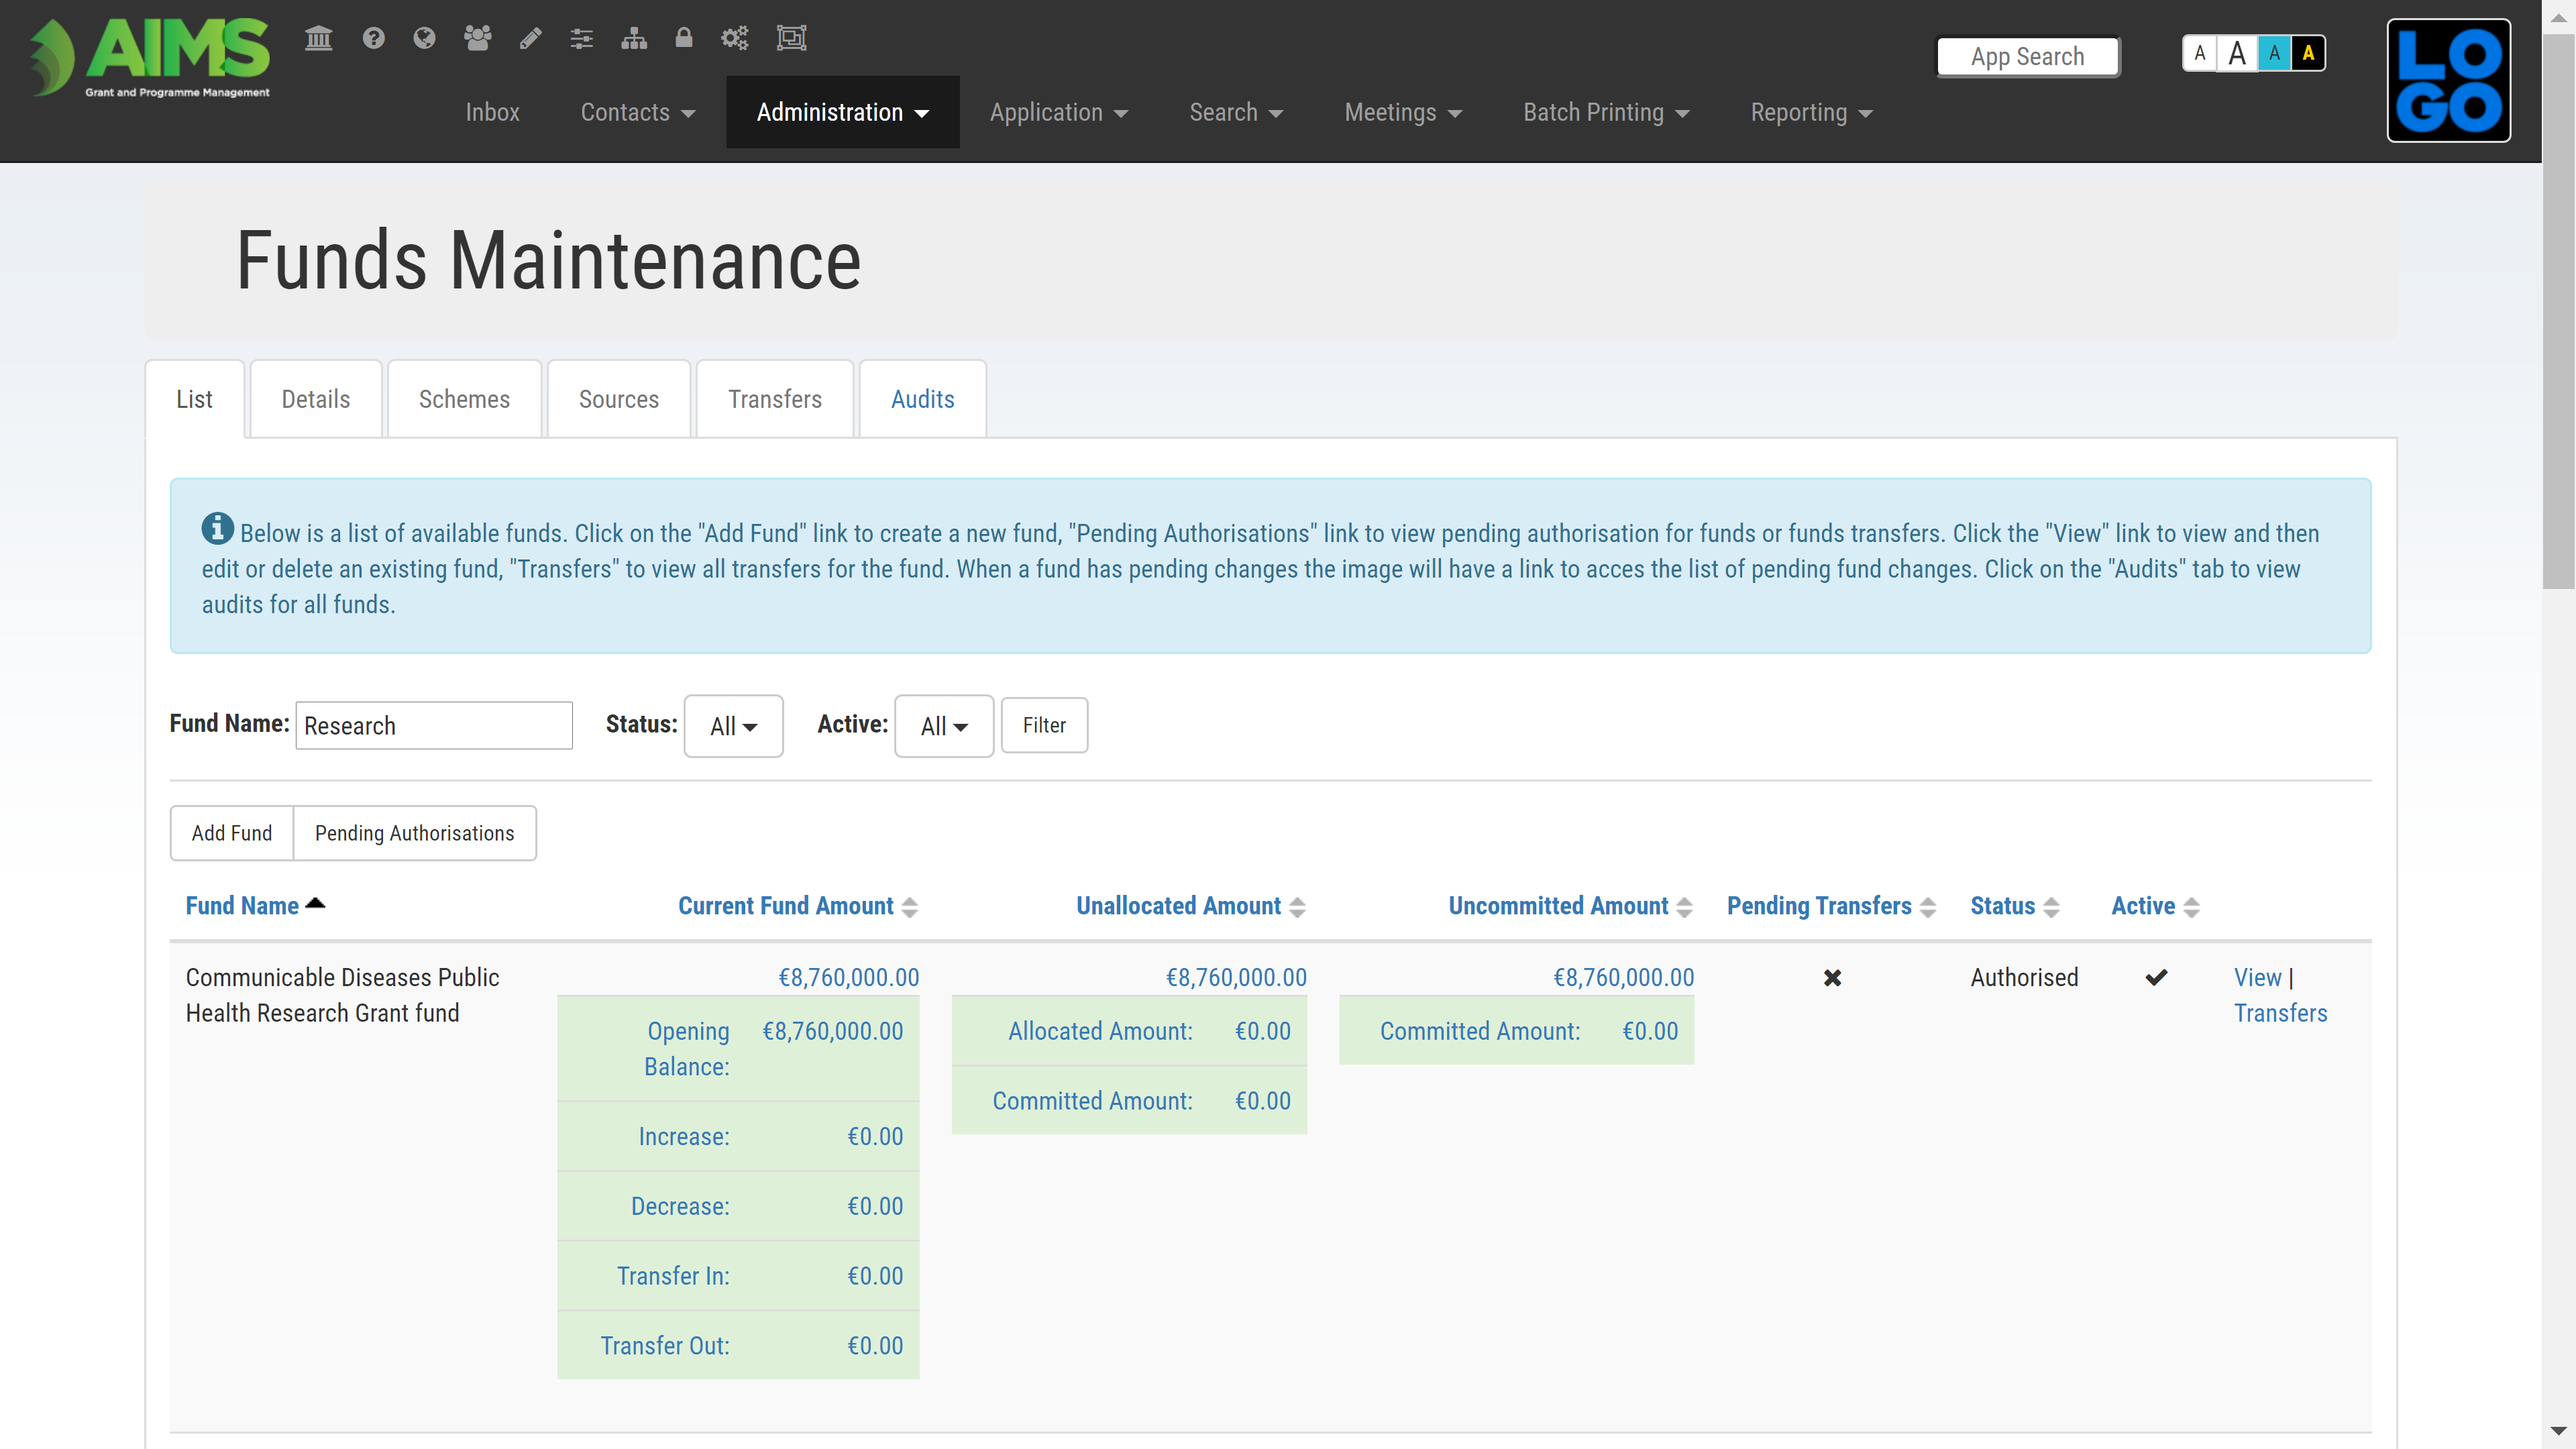Open the bank/institution icon in top toolbar

[318, 38]
